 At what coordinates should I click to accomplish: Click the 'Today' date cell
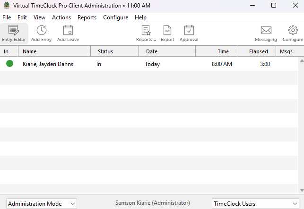point(152,64)
